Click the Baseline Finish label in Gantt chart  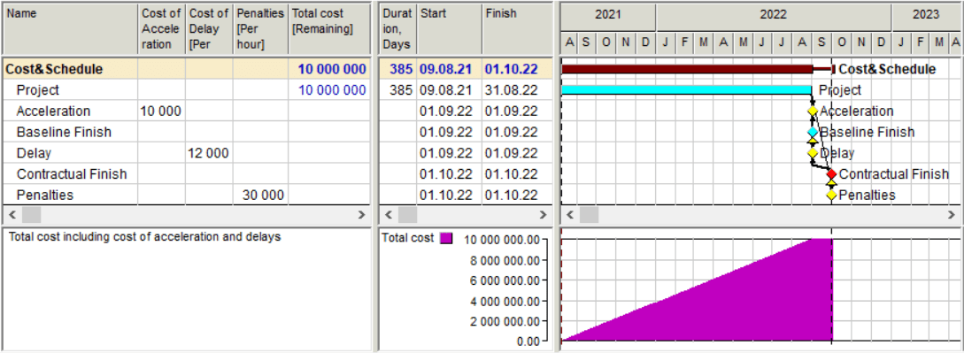point(867,132)
